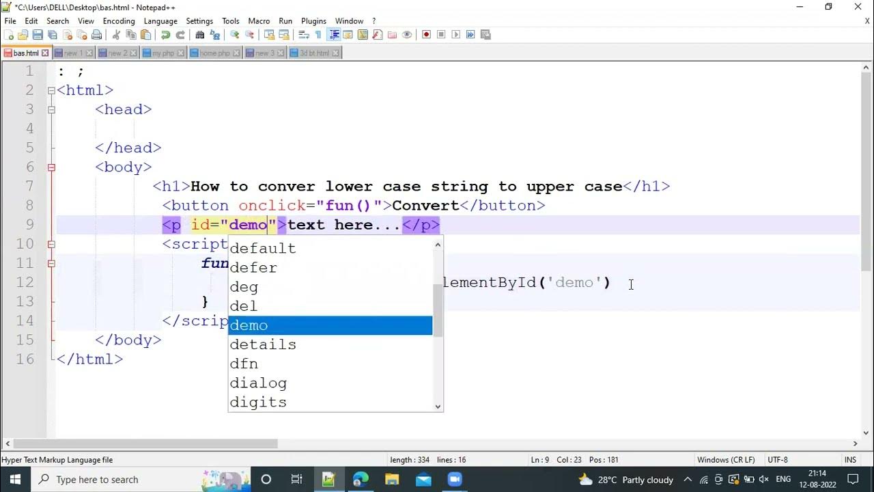Click the editor's horizontal scrollbar thumb
Viewport: 874px width, 492px height.
tap(145, 443)
